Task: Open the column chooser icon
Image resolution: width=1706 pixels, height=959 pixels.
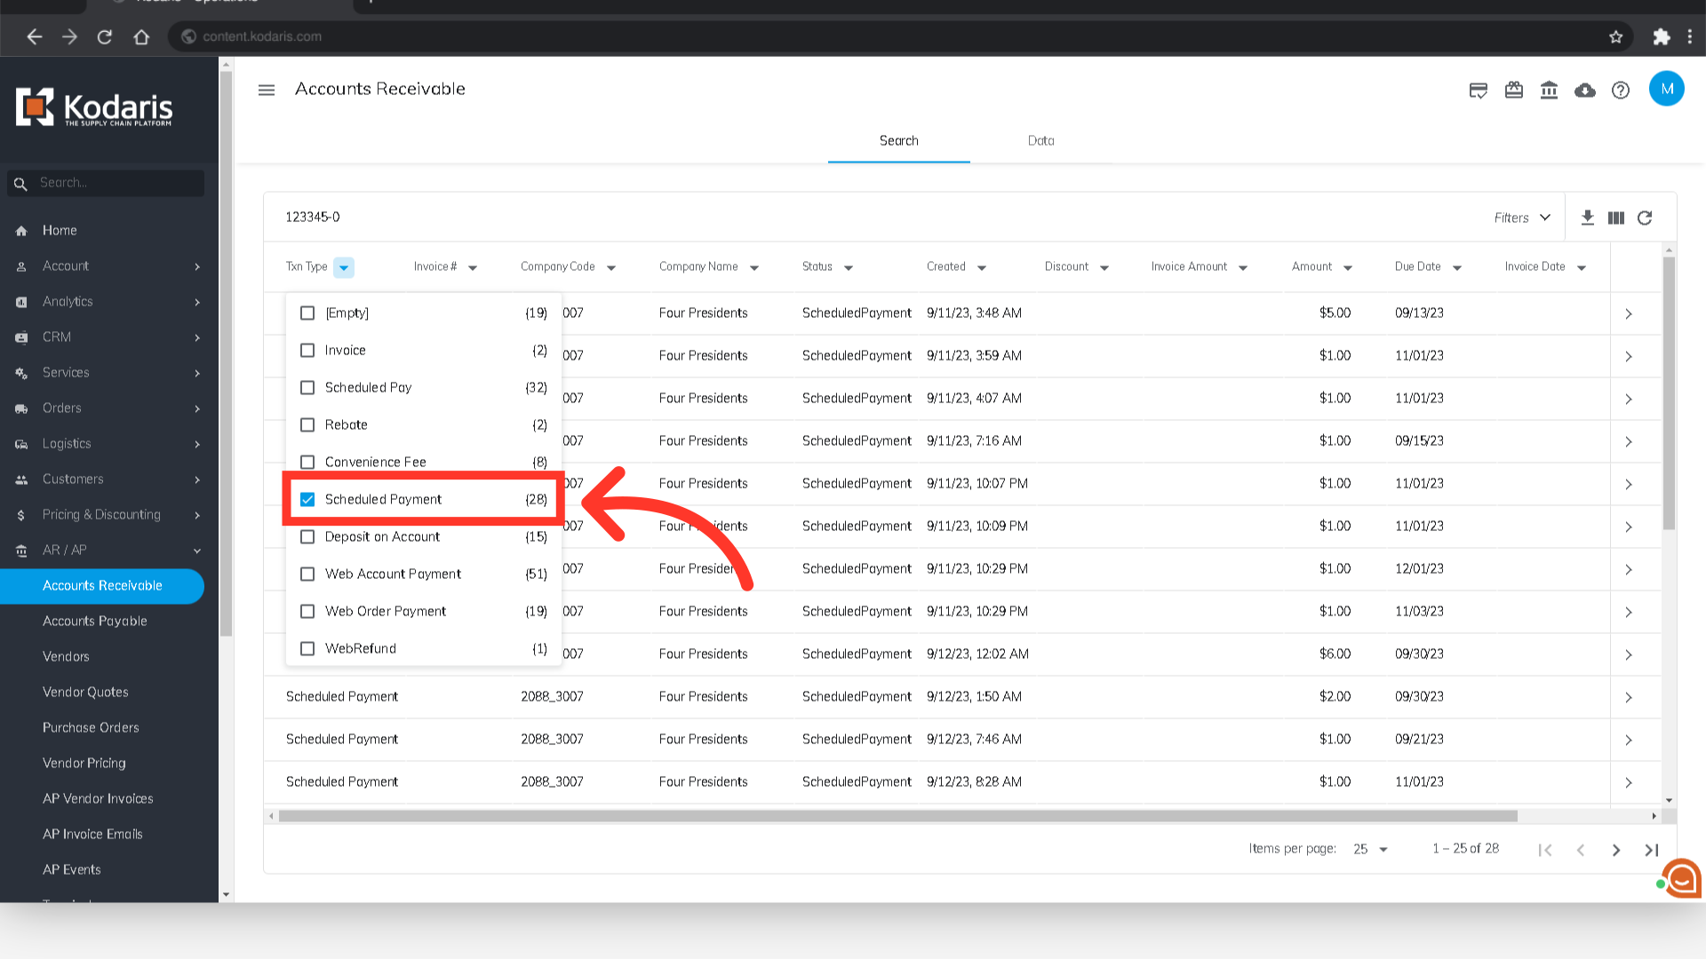Action: (x=1616, y=218)
